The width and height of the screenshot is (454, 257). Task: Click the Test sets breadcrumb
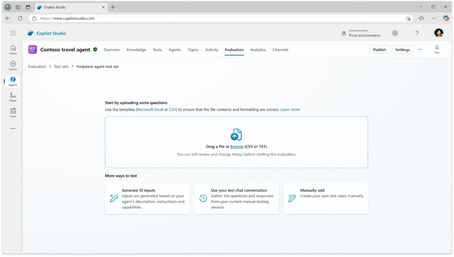pos(61,66)
